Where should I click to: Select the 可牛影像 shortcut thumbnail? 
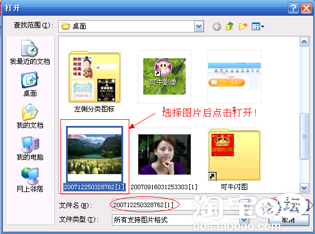[164, 77]
